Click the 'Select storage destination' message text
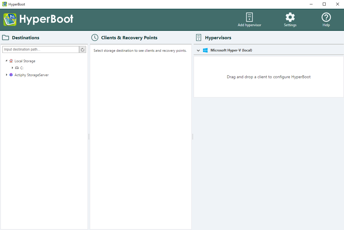 (140, 51)
